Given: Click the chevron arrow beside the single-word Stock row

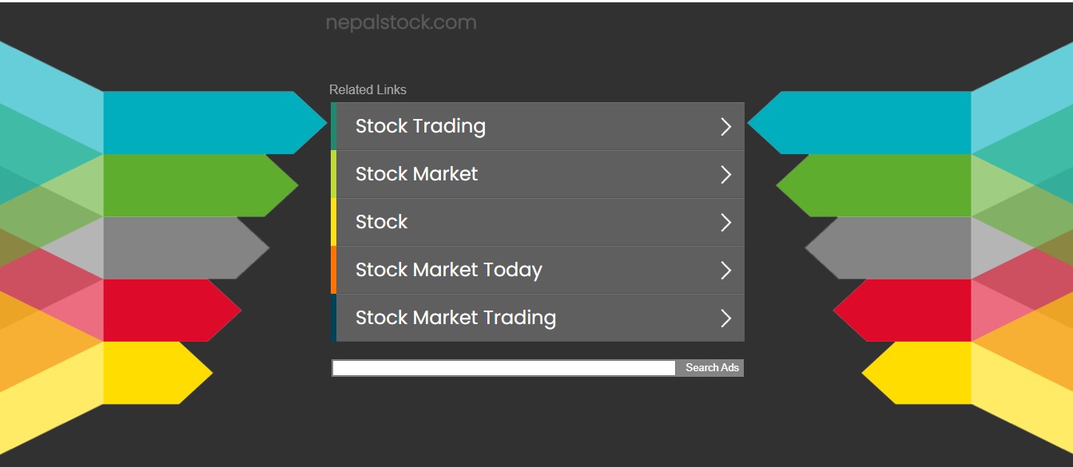Looking at the screenshot, I should click(725, 223).
